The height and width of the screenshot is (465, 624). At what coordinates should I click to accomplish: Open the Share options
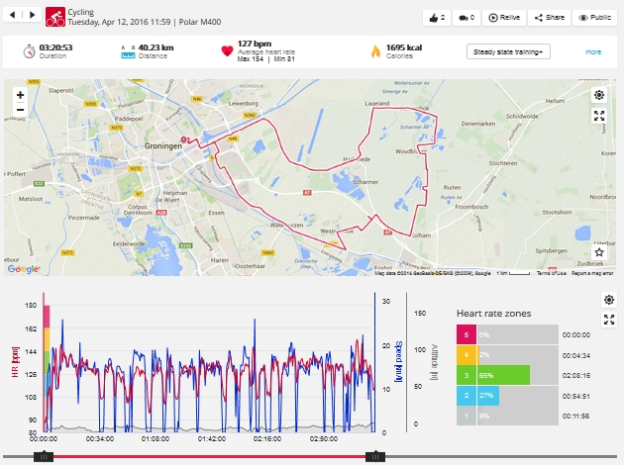pyautogui.click(x=550, y=18)
